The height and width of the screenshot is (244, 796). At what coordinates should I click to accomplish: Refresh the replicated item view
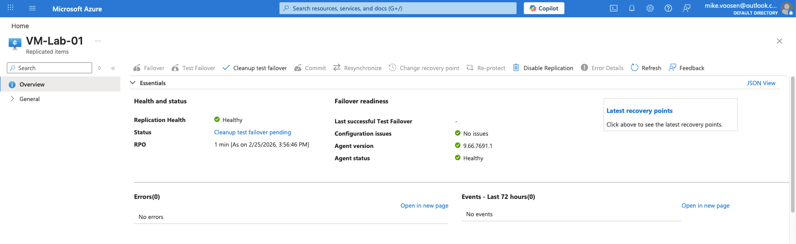[646, 68]
